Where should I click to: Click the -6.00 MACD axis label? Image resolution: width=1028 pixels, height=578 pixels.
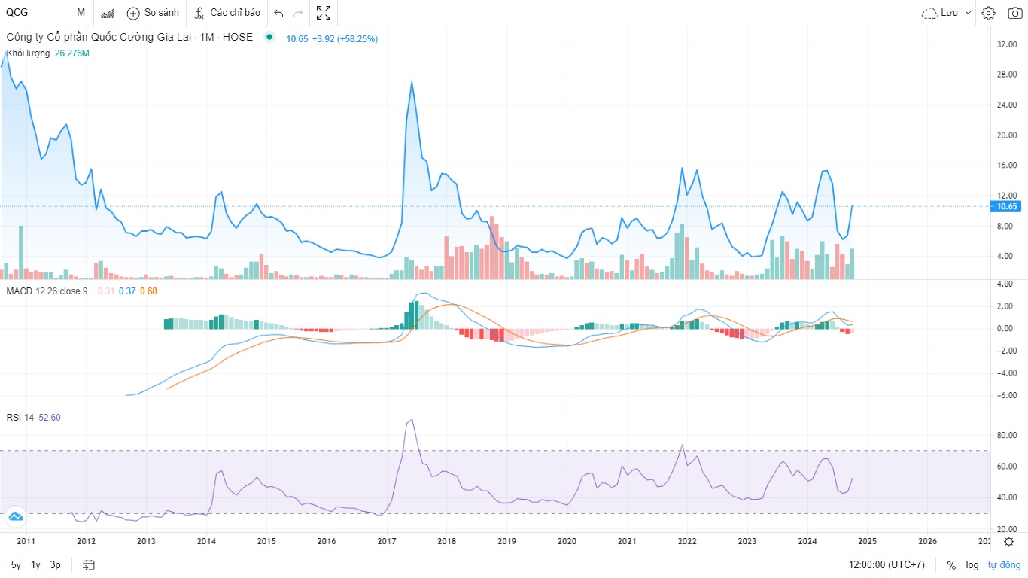tap(1007, 395)
